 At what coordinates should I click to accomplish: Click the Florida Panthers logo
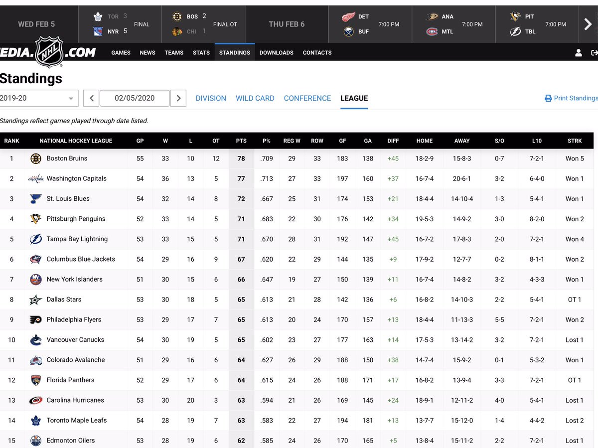[35, 380]
